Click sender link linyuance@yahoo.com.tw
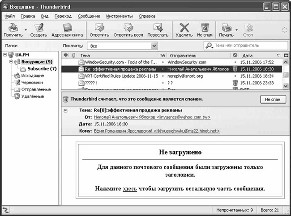291x216 pixels. coord(152,117)
